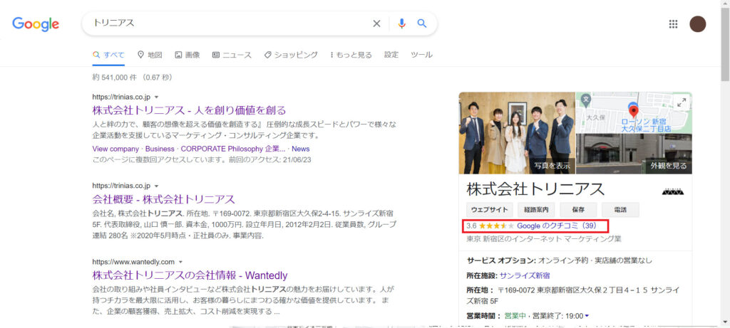Click the Google logo
Viewport: 730px width, 328px height.
coord(36,23)
